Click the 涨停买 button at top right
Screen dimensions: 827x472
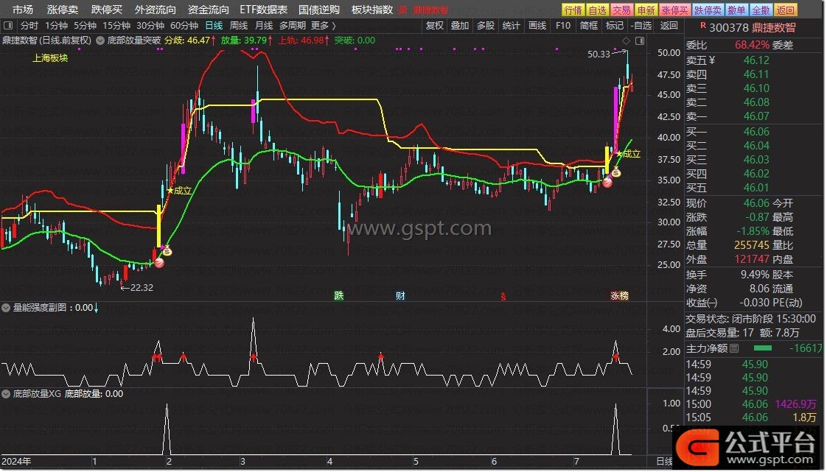[x=674, y=10]
